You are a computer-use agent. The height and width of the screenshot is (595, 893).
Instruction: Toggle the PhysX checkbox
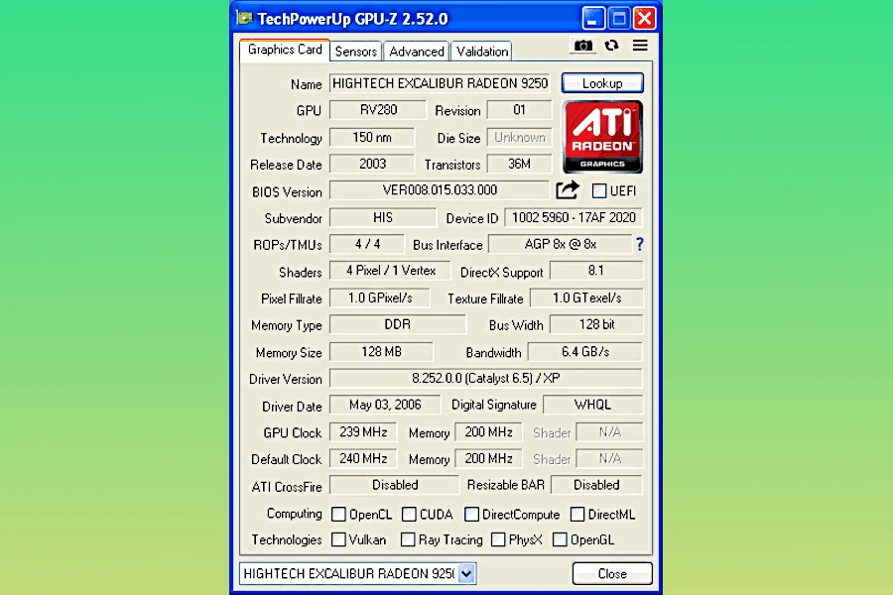pyautogui.click(x=498, y=539)
